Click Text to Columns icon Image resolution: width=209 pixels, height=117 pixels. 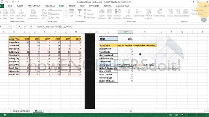pos(102,14)
